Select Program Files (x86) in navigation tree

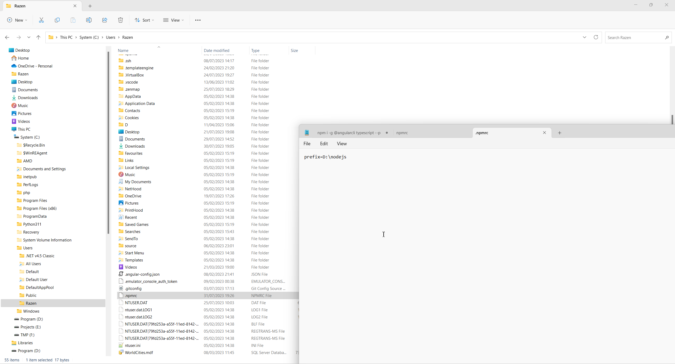(40, 208)
